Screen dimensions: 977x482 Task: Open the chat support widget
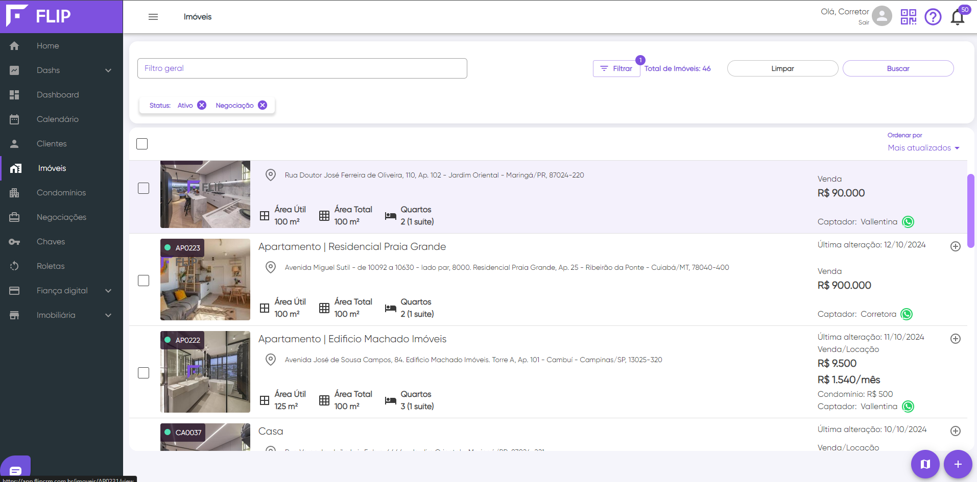[x=15, y=468]
